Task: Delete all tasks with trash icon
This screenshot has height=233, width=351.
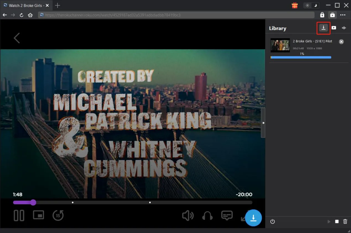Action: [x=345, y=221]
